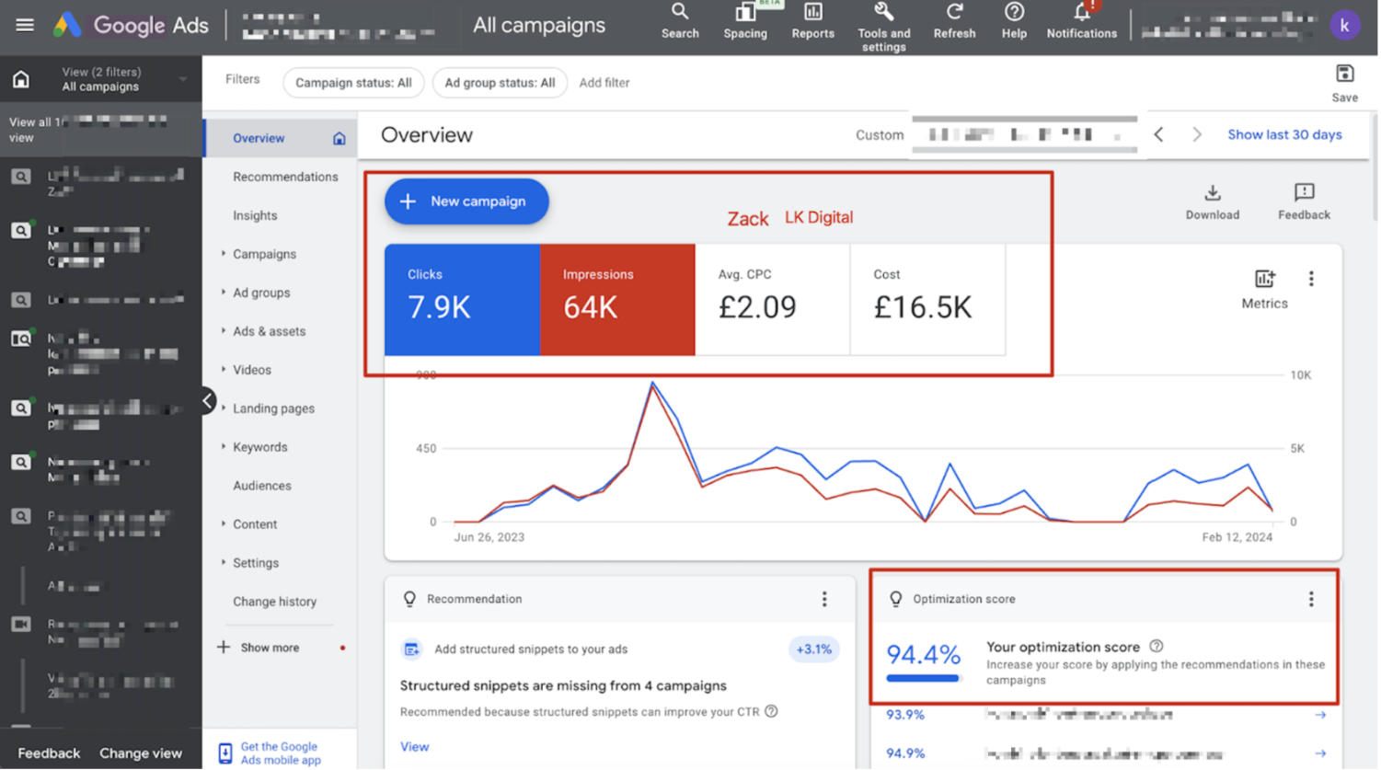Open the Spacing beta tool
Screen dimensions: 1381x770
click(745, 21)
